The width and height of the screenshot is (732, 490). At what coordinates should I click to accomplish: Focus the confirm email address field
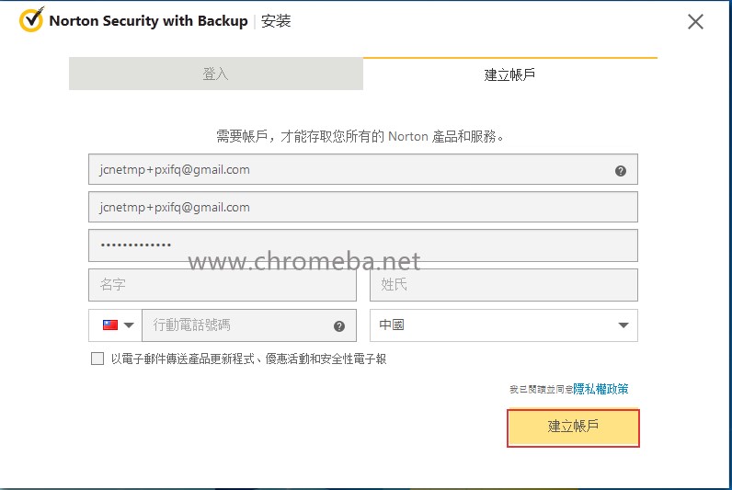coord(362,208)
